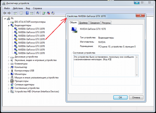This screenshot has width=156, height=113.
Task: Click the 'Видеоадаптеры' device type value in dialog
Action: pos(106,38)
